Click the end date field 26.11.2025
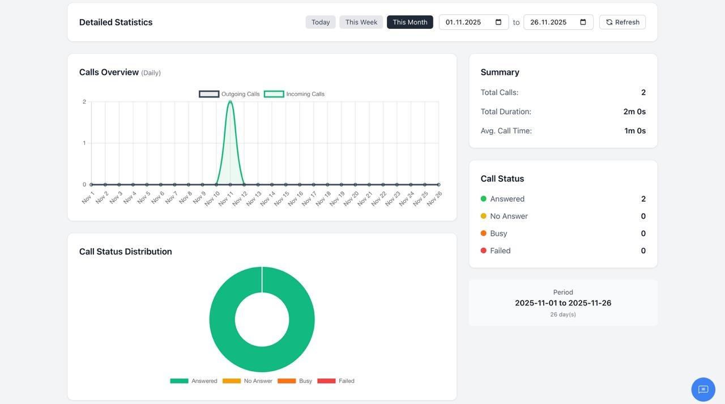725x404 pixels. pyautogui.click(x=548, y=22)
